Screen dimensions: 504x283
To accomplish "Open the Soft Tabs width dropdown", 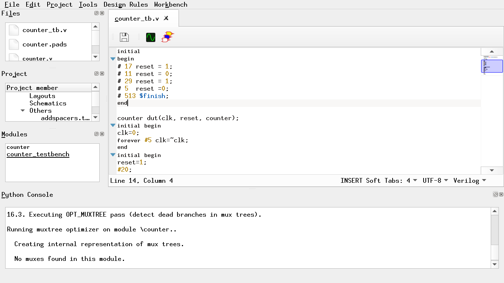I will coord(391,181).
